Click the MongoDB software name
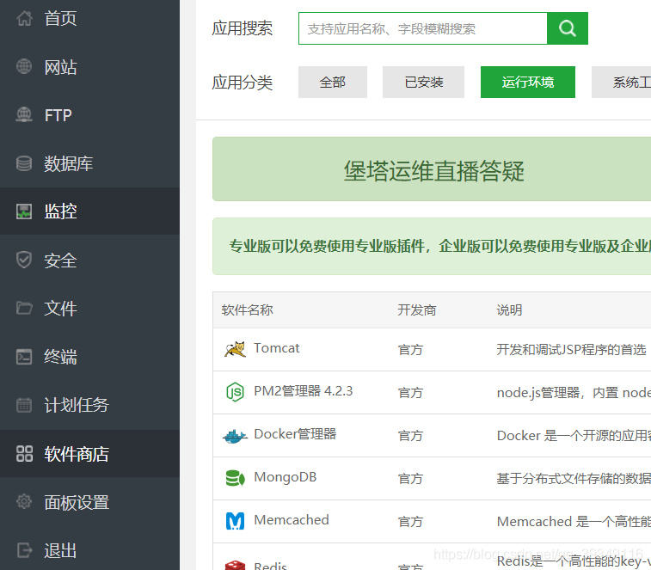 286,477
